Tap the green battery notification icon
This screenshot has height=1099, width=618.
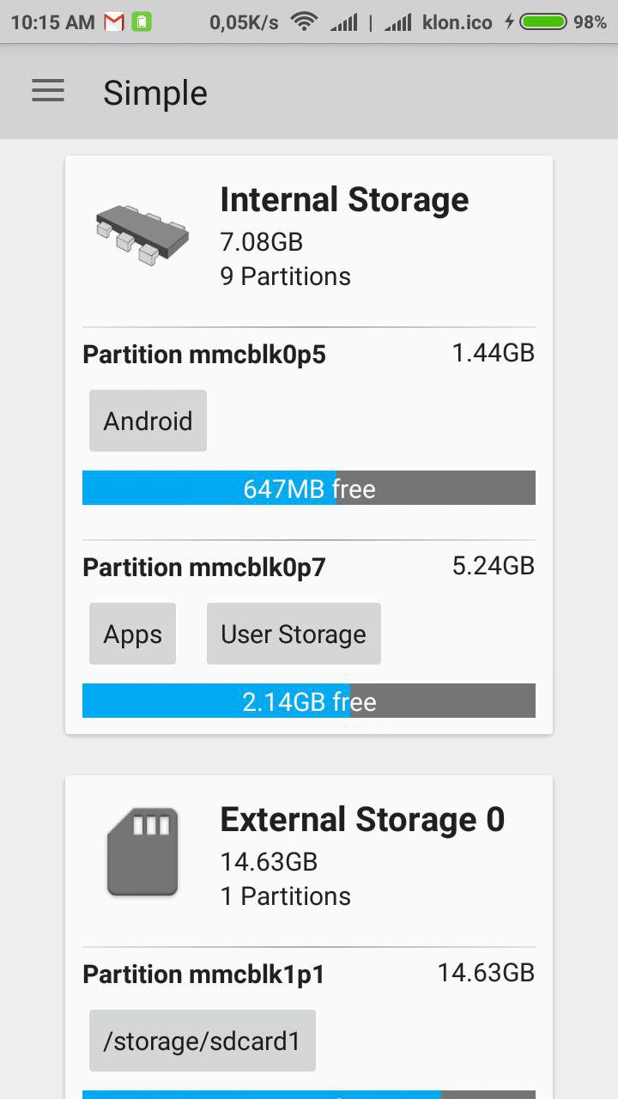click(142, 22)
